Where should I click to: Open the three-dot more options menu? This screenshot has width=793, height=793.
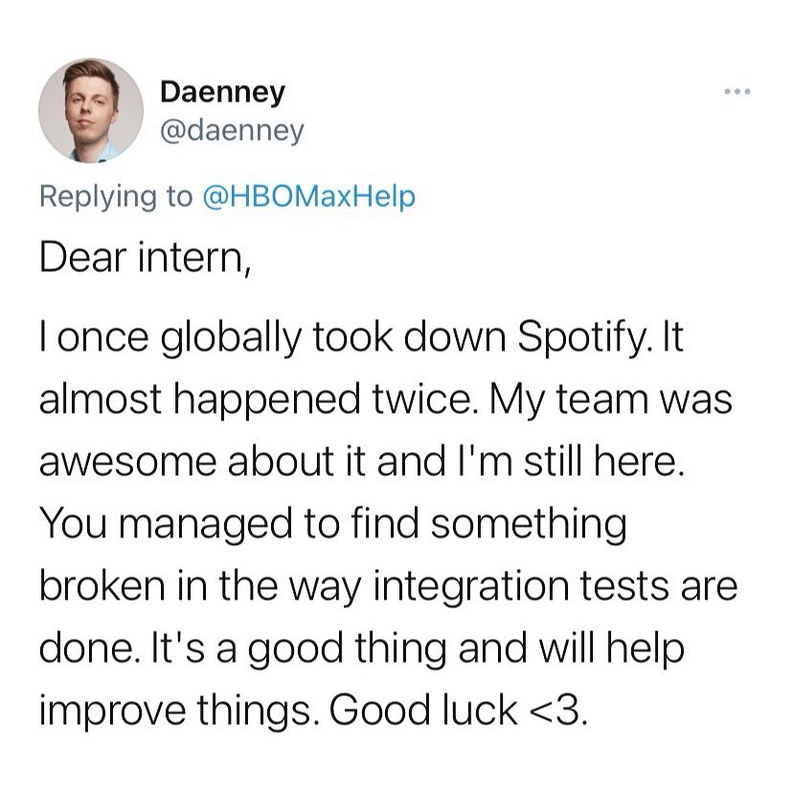(x=736, y=92)
